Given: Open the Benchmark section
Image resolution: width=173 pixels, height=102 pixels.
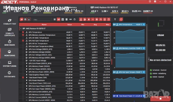Looking at the screenshot, I should (10, 43).
